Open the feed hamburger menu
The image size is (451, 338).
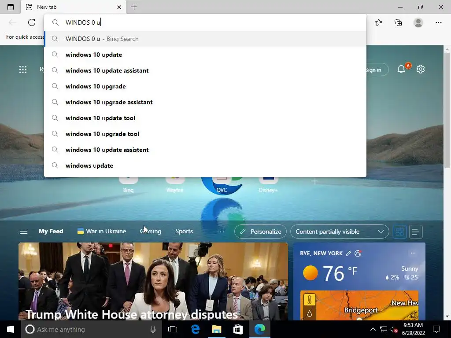coord(24,231)
